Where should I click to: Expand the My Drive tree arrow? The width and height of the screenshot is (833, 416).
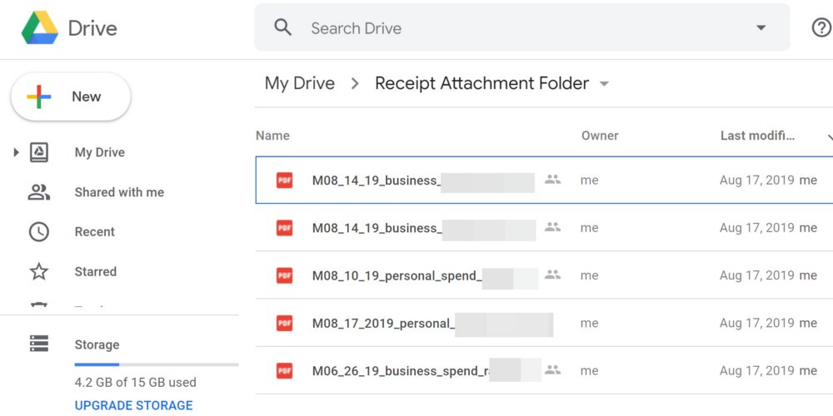coord(16,153)
